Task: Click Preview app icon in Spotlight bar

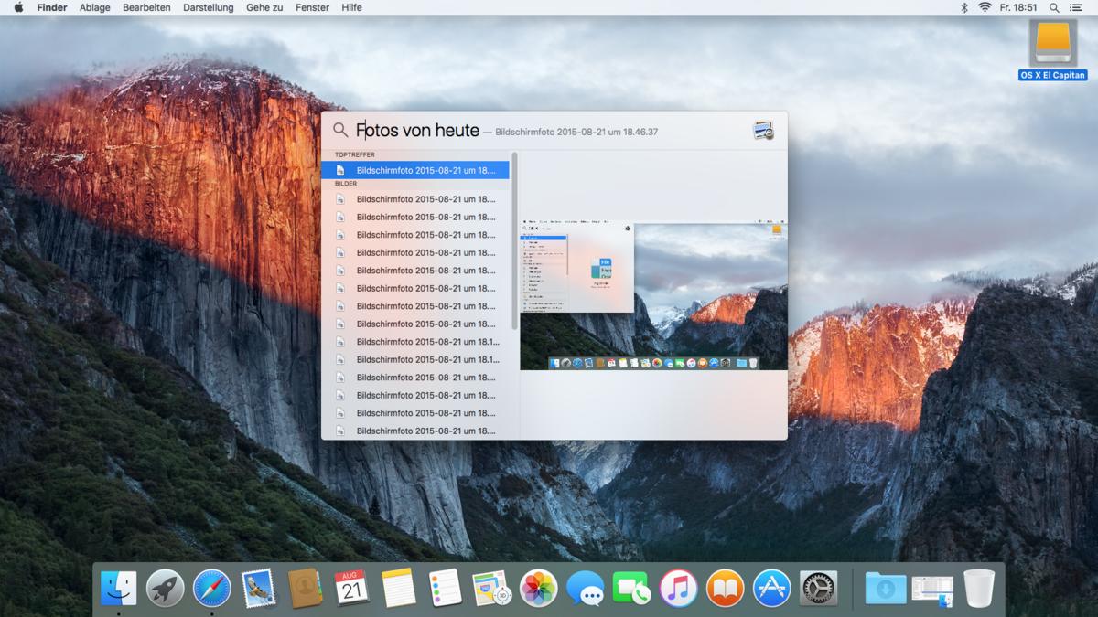Action: click(x=763, y=131)
